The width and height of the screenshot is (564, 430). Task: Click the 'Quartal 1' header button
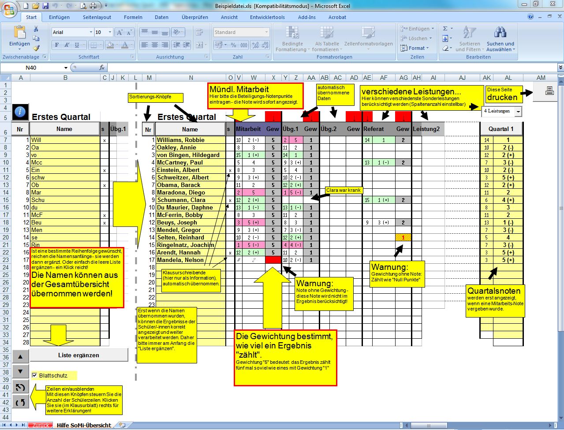click(501, 129)
